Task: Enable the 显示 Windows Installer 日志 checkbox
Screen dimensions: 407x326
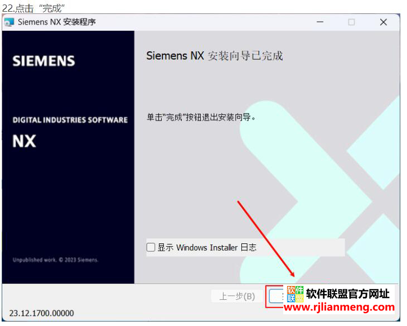Action: [x=151, y=247]
